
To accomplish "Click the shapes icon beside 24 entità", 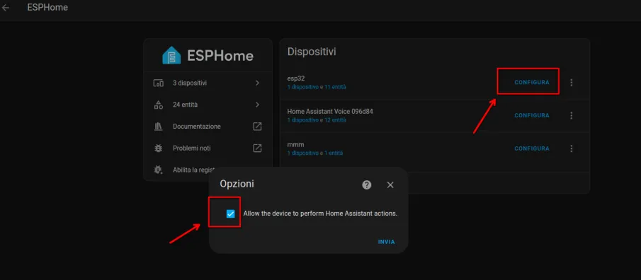I will click(x=158, y=105).
